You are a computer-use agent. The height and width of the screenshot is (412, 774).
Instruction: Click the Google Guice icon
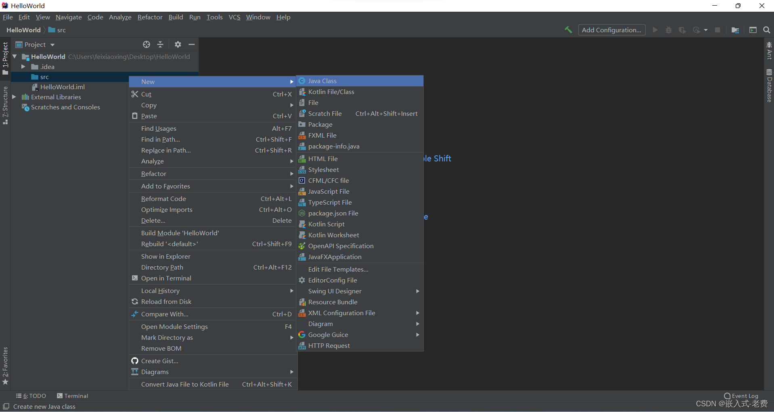point(302,335)
